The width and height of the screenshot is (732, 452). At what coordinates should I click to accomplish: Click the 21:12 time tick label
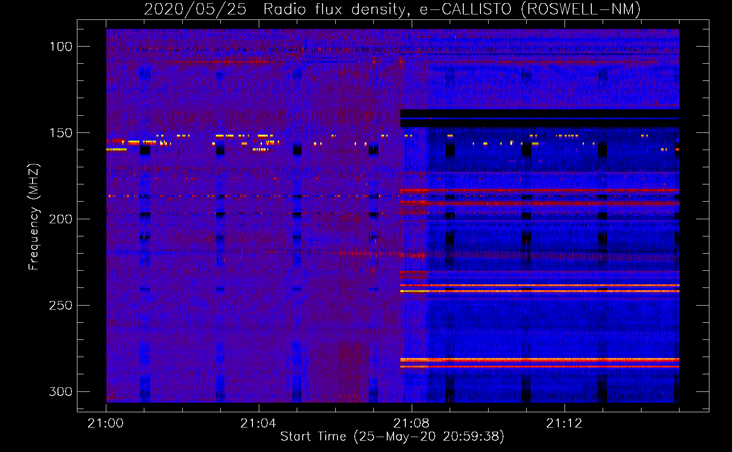tap(564, 424)
